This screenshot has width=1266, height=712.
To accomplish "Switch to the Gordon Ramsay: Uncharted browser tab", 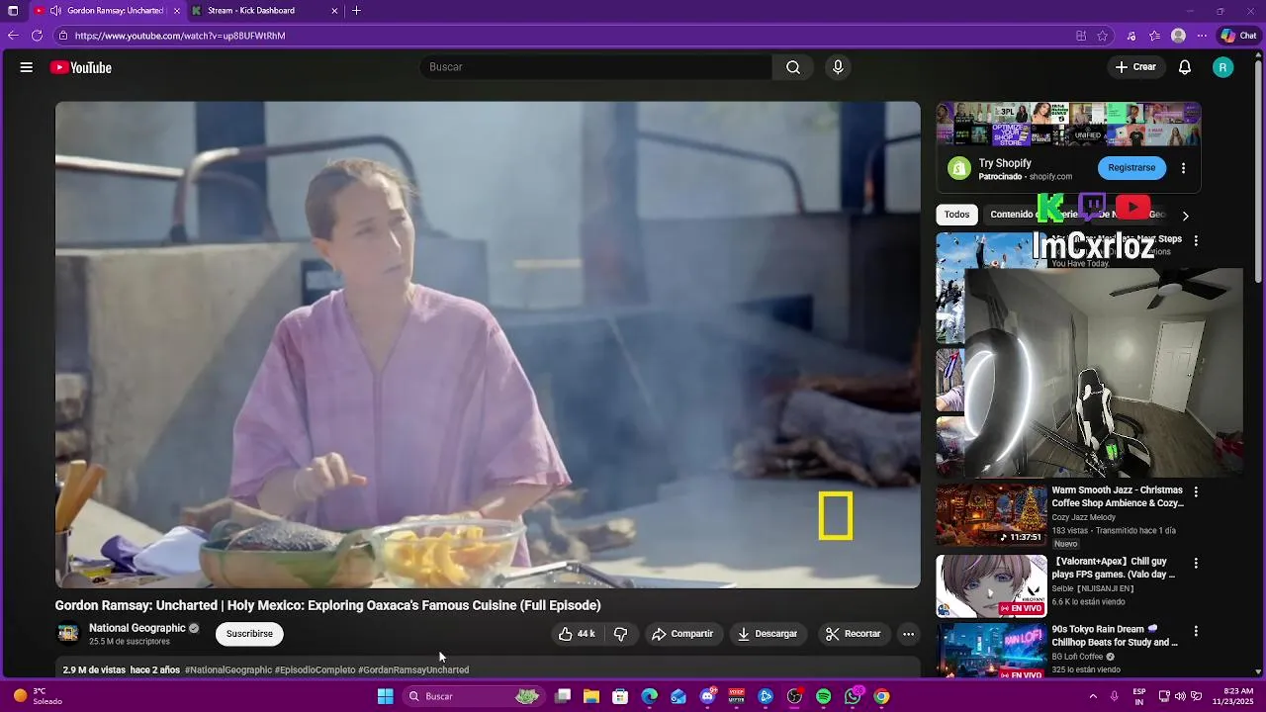I will (109, 11).
